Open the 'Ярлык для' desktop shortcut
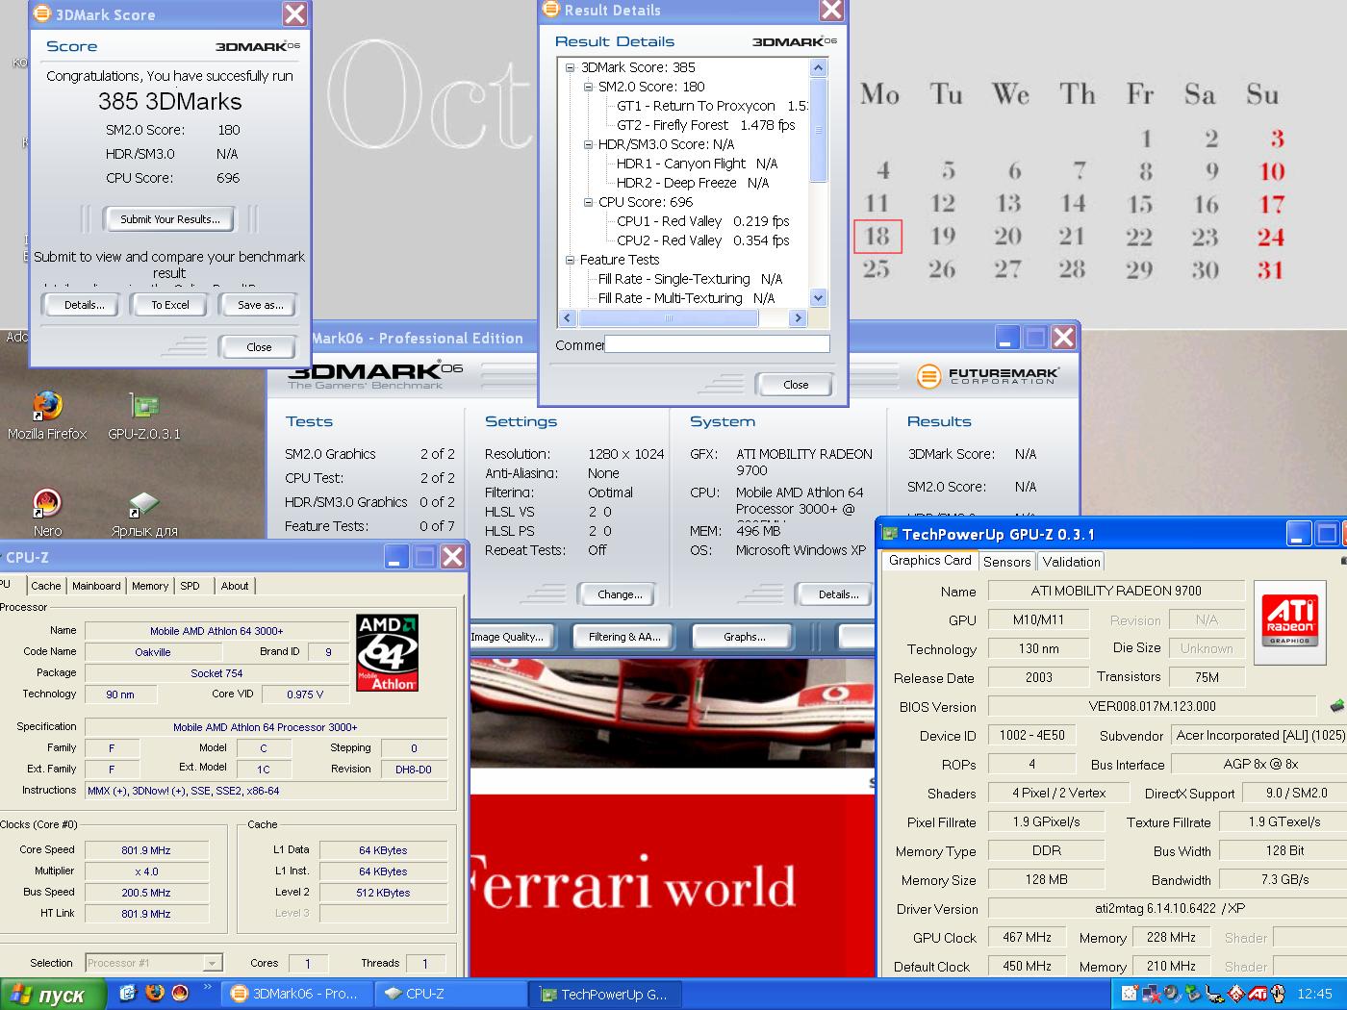 pos(143,514)
